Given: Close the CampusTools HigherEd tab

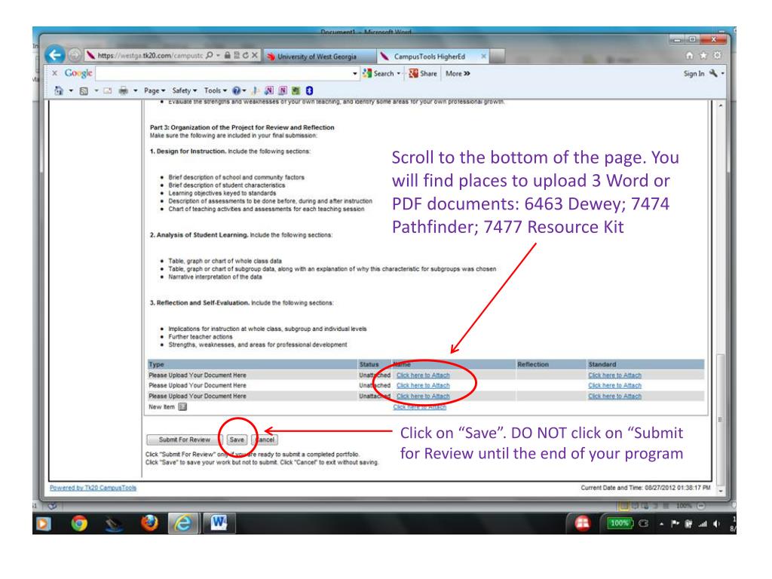Looking at the screenshot, I should click(484, 57).
